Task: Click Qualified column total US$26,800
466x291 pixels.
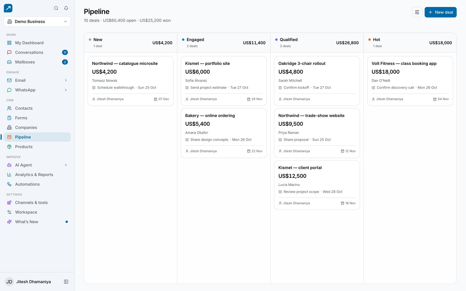Action: (x=347, y=43)
